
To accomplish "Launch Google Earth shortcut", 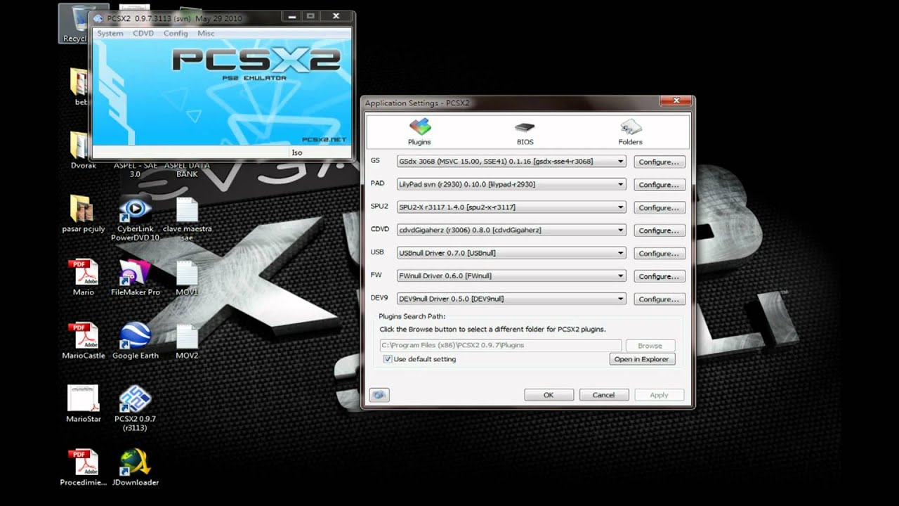I will point(136,341).
